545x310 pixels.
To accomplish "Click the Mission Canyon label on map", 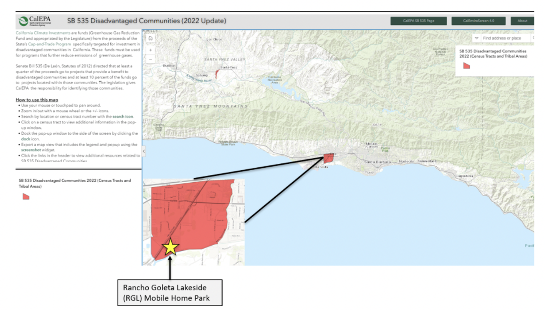I will 372,145.
